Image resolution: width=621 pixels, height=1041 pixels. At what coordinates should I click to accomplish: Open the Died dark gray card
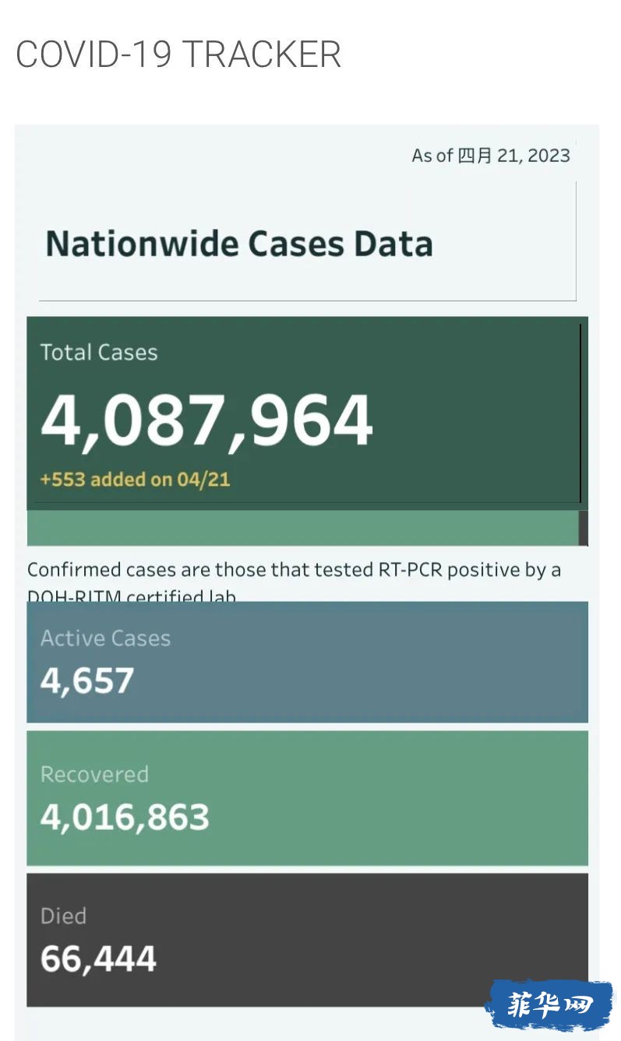click(307, 940)
